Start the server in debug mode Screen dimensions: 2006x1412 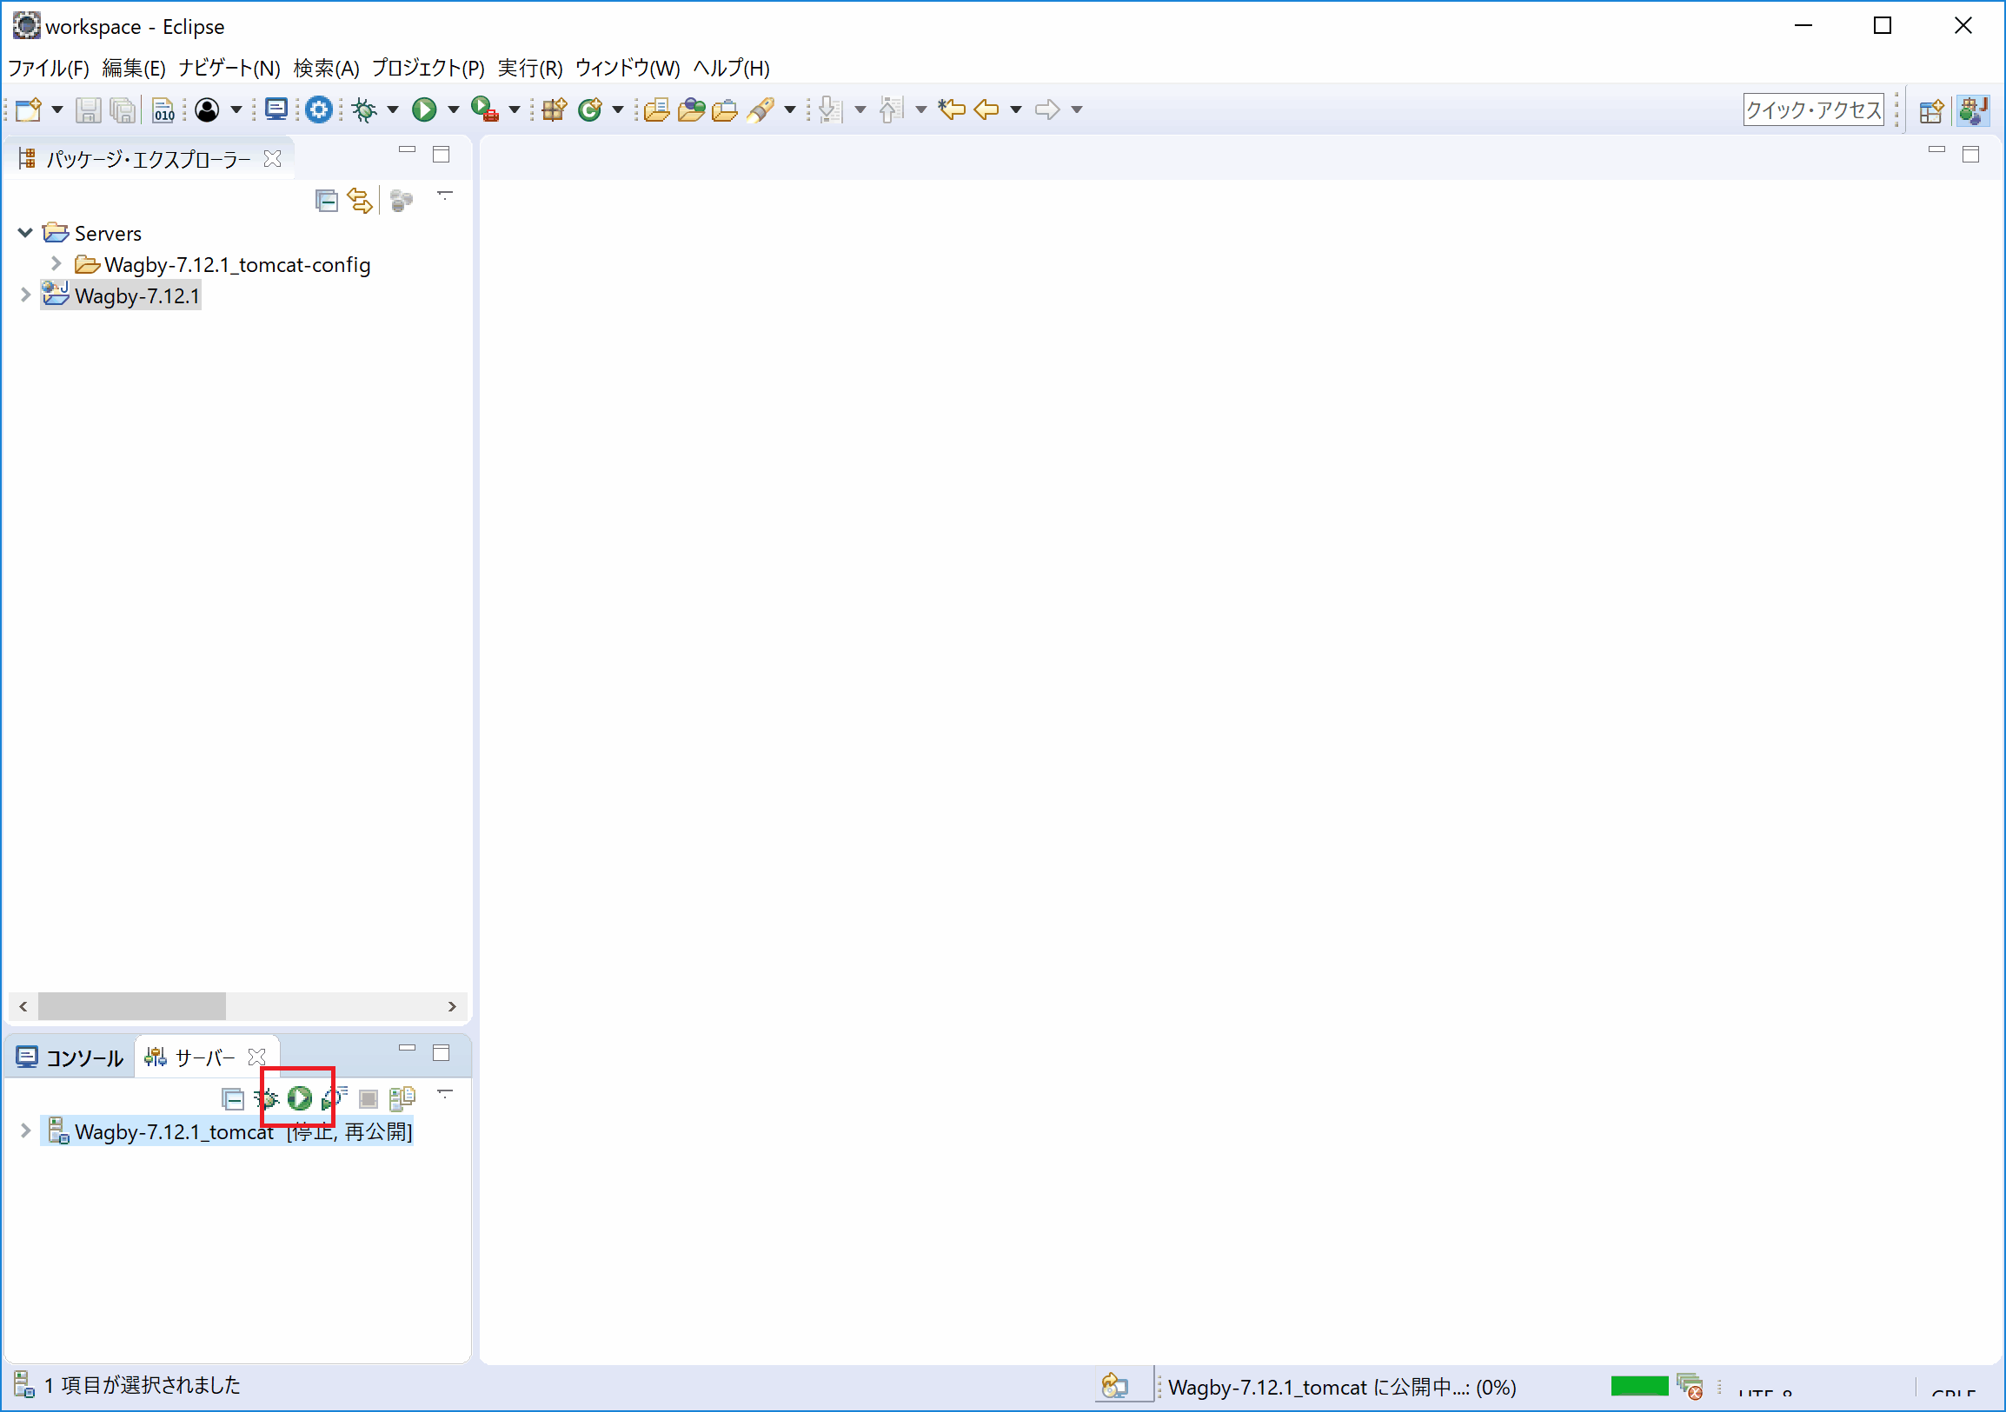267,1098
